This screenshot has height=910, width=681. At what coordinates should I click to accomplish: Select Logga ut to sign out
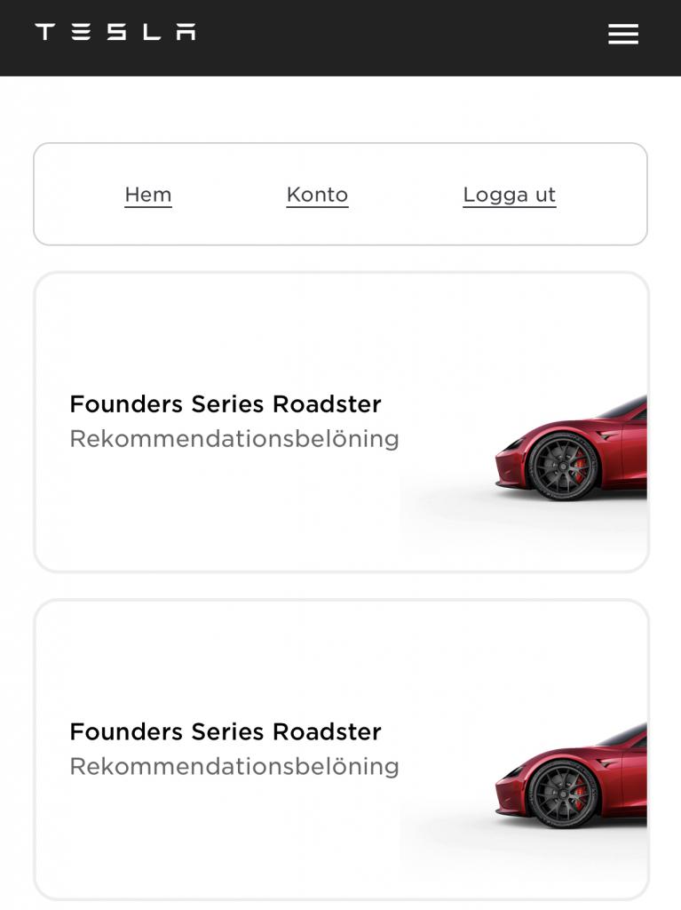(510, 195)
